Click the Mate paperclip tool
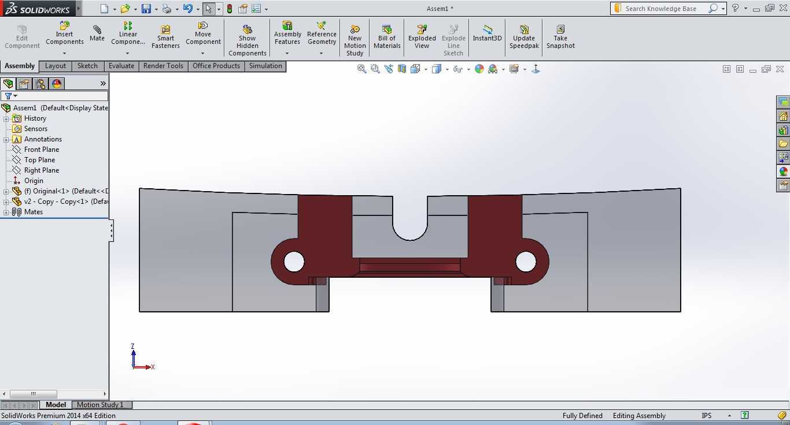The width and height of the screenshot is (790, 425). point(97,33)
